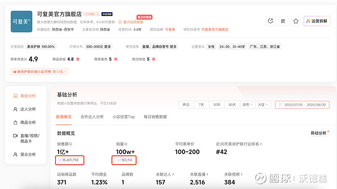The image size is (337, 189).
Task: Open 大促 promotion dropdown
Action: click(x=263, y=105)
